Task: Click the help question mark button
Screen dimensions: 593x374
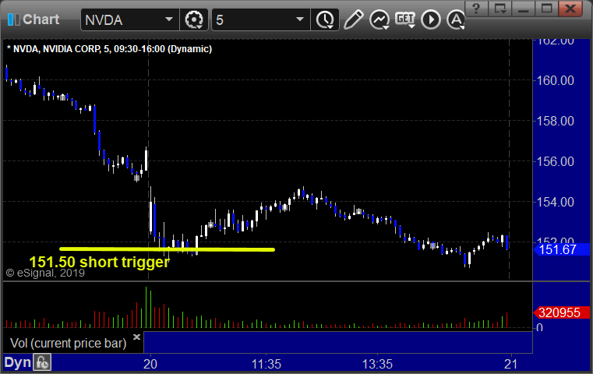Action: [476, 9]
